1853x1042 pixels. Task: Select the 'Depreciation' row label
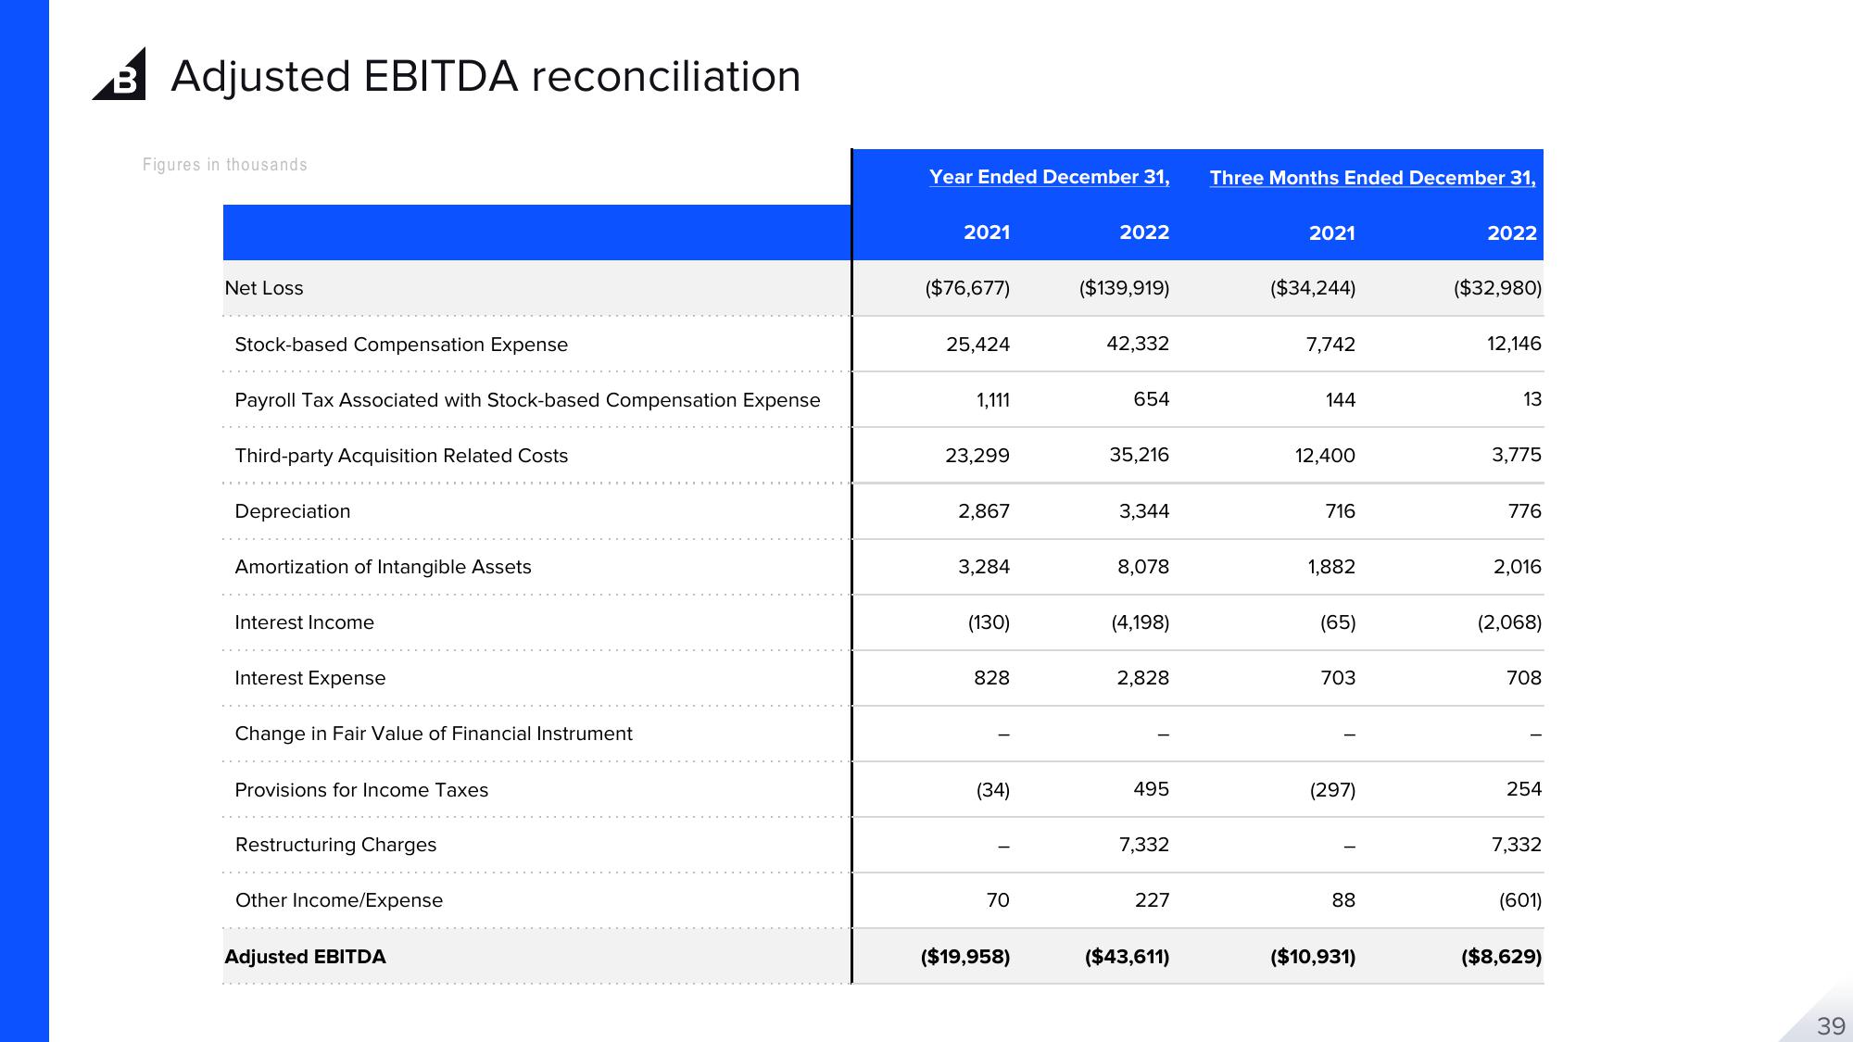coord(293,511)
